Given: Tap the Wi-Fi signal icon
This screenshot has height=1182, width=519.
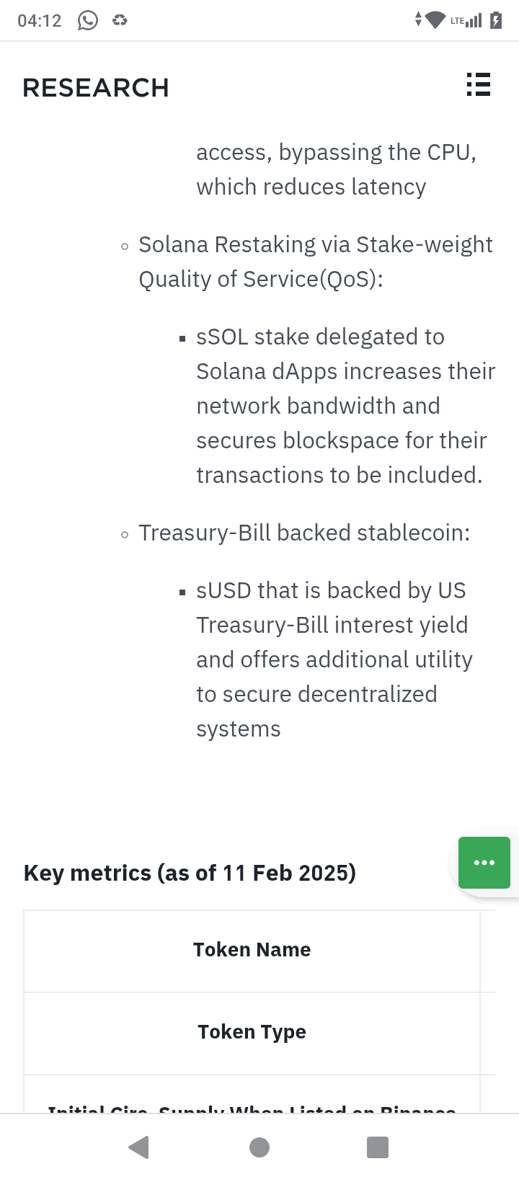Looking at the screenshot, I should coord(435,20).
